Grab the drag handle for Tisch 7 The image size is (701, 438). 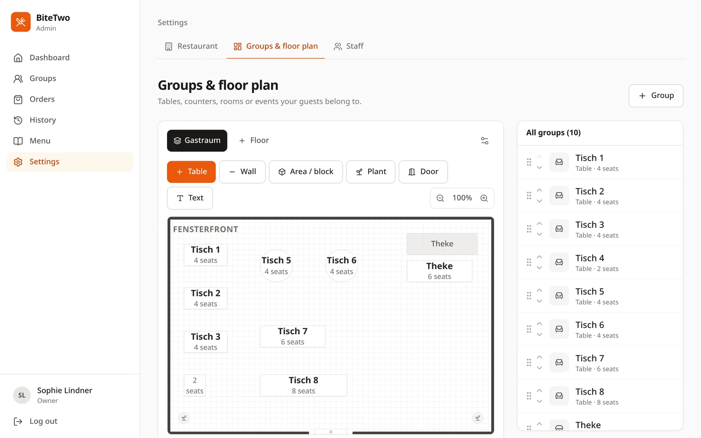[x=529, y=362]
